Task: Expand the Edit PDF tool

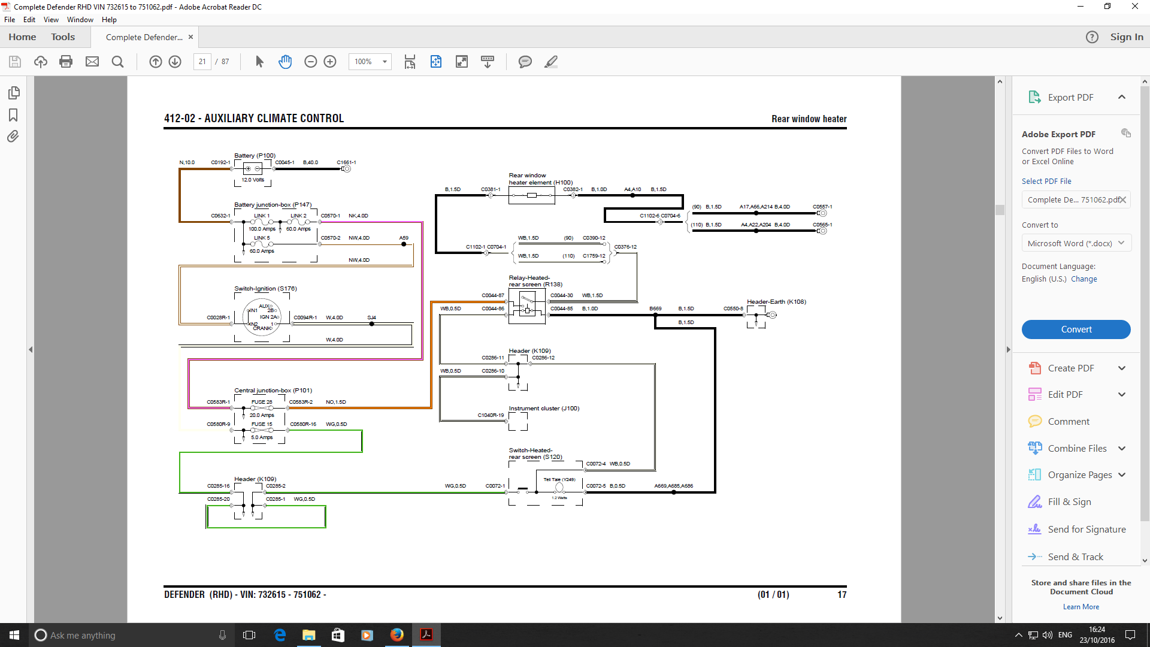Action: tap(1122, 395)
